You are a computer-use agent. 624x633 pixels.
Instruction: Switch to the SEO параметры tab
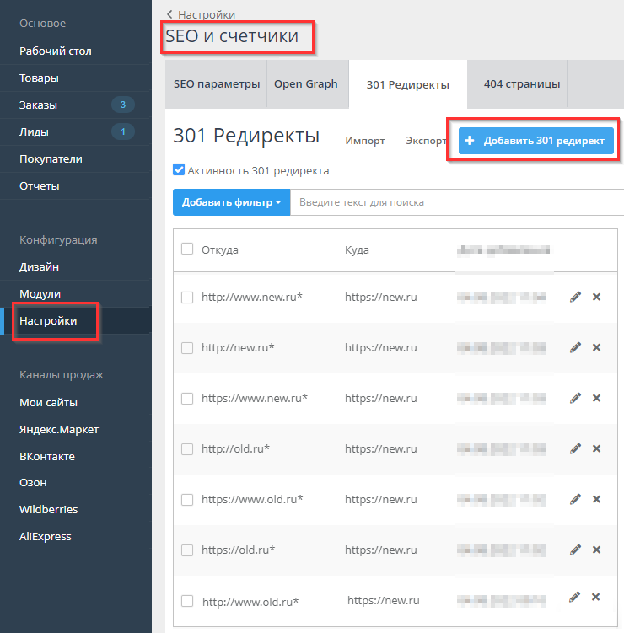click(217, 84)
